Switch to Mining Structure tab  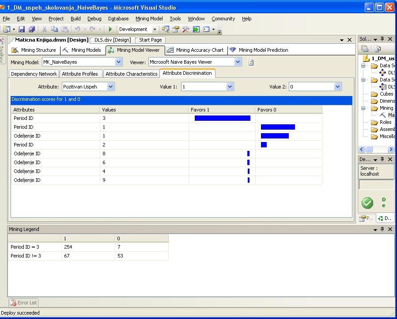[34, 50]
